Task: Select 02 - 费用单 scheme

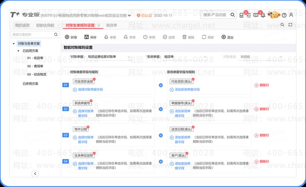Action: tap(35, 66)
